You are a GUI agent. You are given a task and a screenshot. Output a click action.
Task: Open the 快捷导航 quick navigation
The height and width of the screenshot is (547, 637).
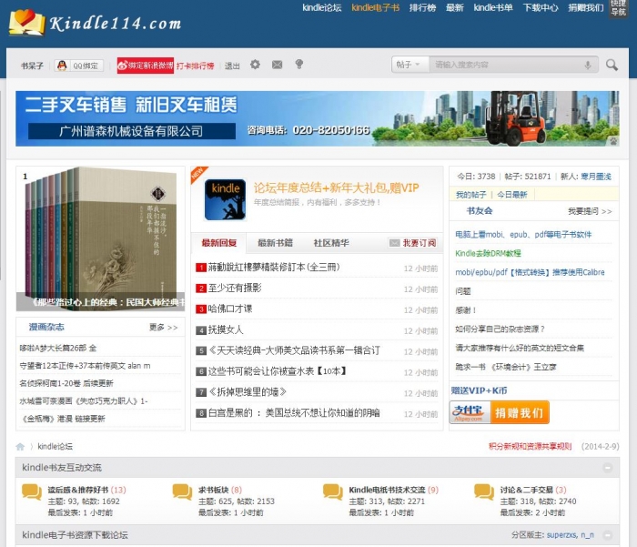(x=618, y=7)
